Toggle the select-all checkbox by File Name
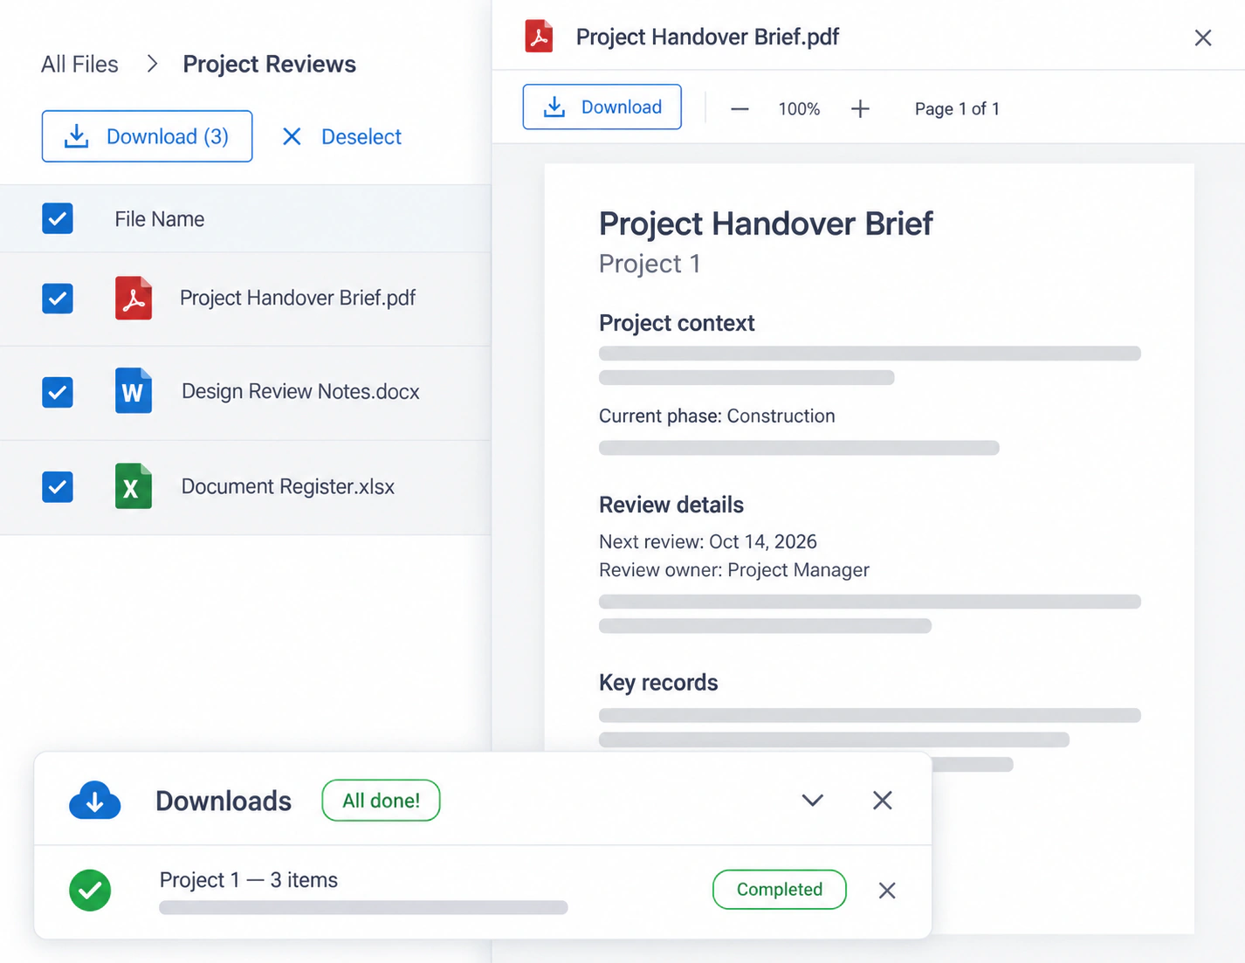This screenshot has height=963, width=1245. click(x=58, y=218)
